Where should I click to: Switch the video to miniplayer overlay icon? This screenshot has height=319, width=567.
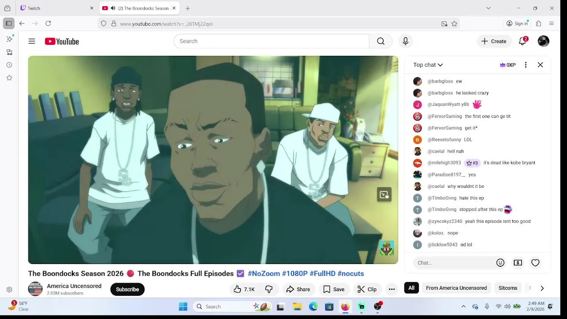click(x=384, y=195)
